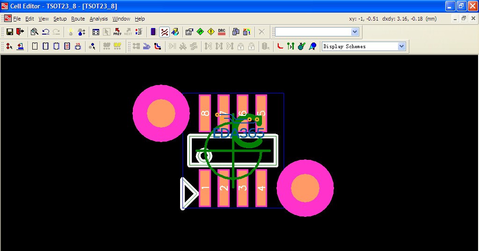The image size is (479, 251).
Task: Click the blue dot selection cursor icon
Action: point(92,46)
